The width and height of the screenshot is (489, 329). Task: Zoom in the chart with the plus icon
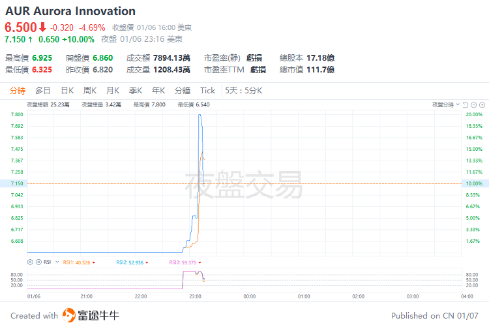(482, 104)
